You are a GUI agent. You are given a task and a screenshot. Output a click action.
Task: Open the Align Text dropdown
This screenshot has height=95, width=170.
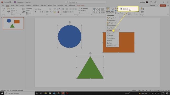[x=82, y=11]
